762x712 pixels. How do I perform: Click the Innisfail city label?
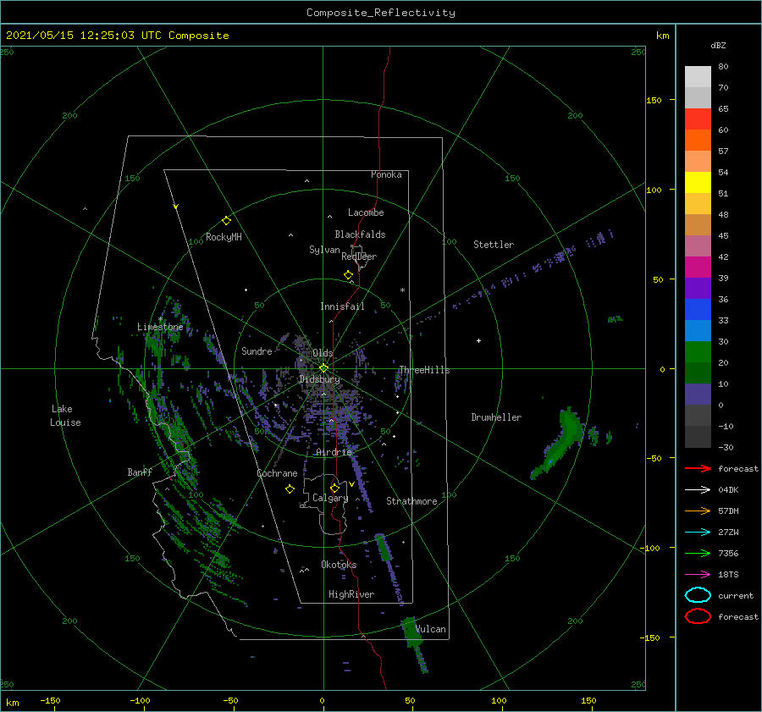point(342,306)
